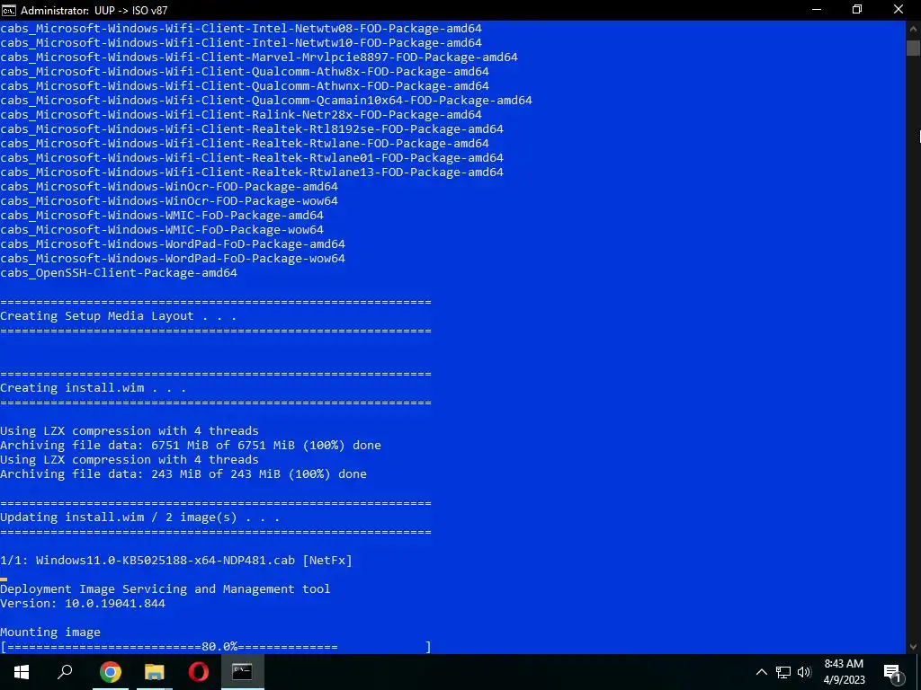Restore down the console window
Image resolution: width=921 pixels, height=690 pixels.
pyautogui.click(x=857, y=10)
